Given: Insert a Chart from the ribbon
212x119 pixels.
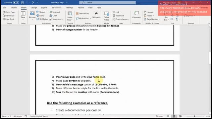Looking at the screenshot, I should tap(53, 16).
